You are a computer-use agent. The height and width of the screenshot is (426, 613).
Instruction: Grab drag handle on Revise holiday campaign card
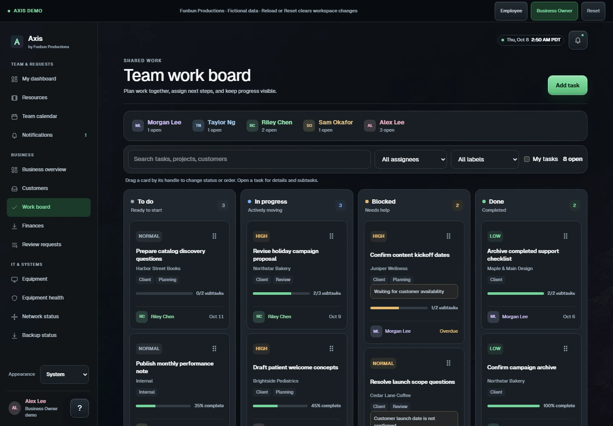332,236
